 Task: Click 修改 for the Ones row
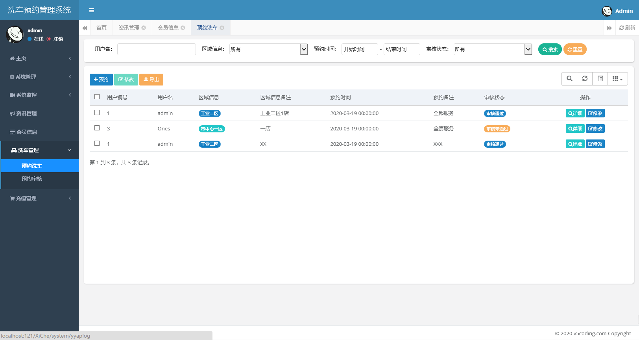[x=595, y=128]
